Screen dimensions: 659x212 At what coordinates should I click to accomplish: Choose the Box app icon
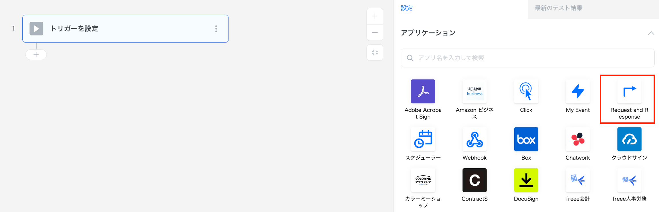[x=526, y=139]
